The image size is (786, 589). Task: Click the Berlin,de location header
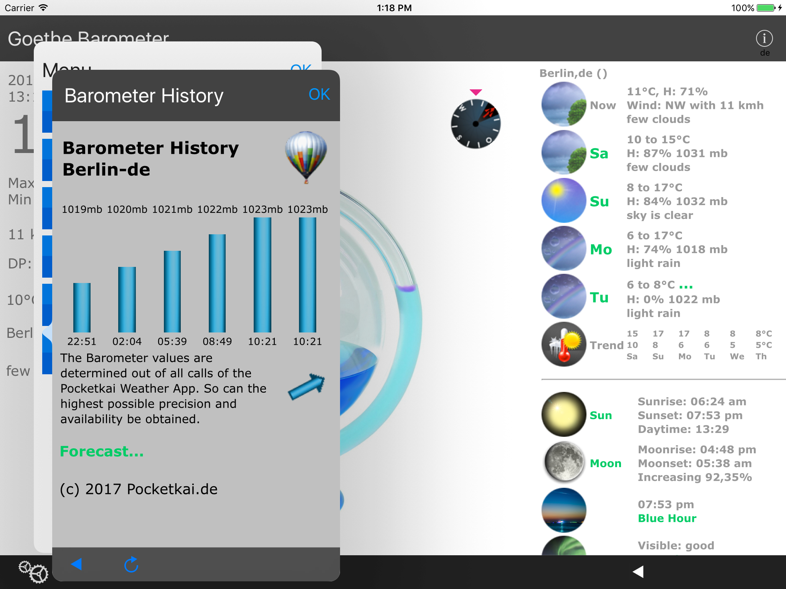coord(573,73)
